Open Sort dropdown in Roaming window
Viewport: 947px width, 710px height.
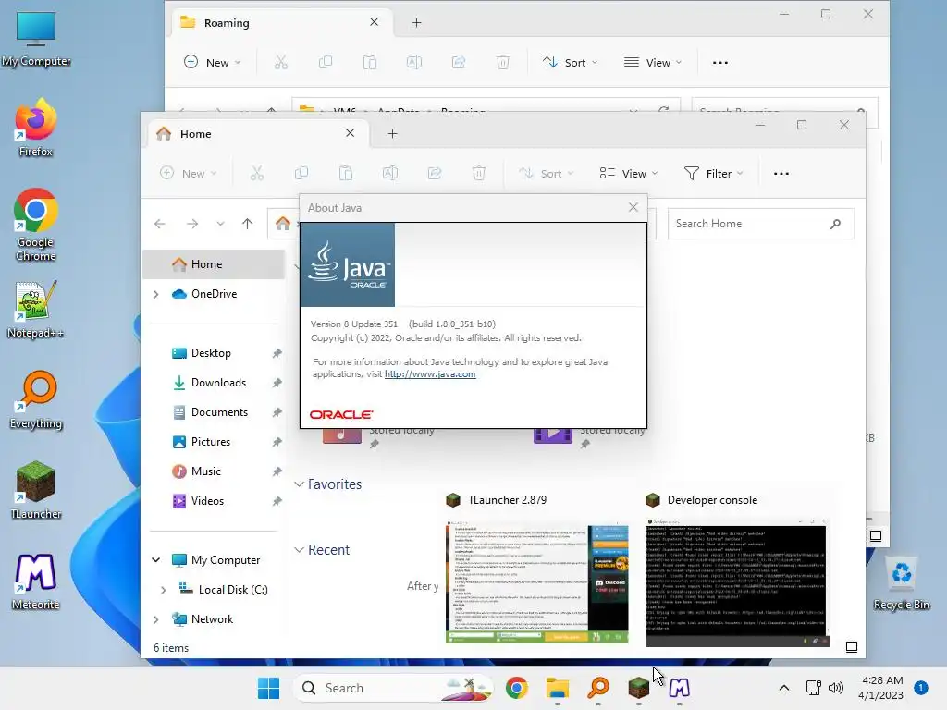570,62
